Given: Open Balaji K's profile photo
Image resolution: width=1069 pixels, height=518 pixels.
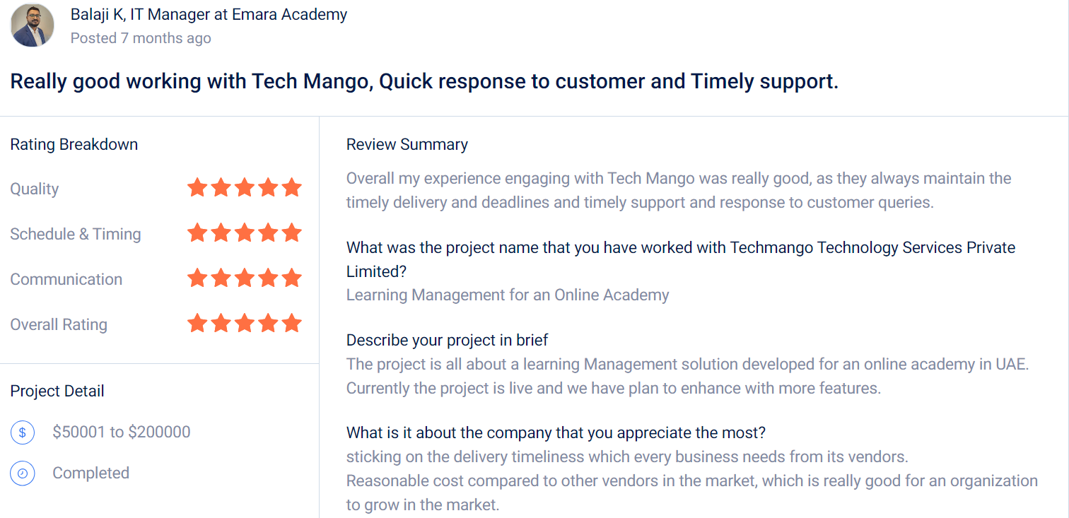Looking at the screenshot, I should pyautogui.click(x=33, y=25).
